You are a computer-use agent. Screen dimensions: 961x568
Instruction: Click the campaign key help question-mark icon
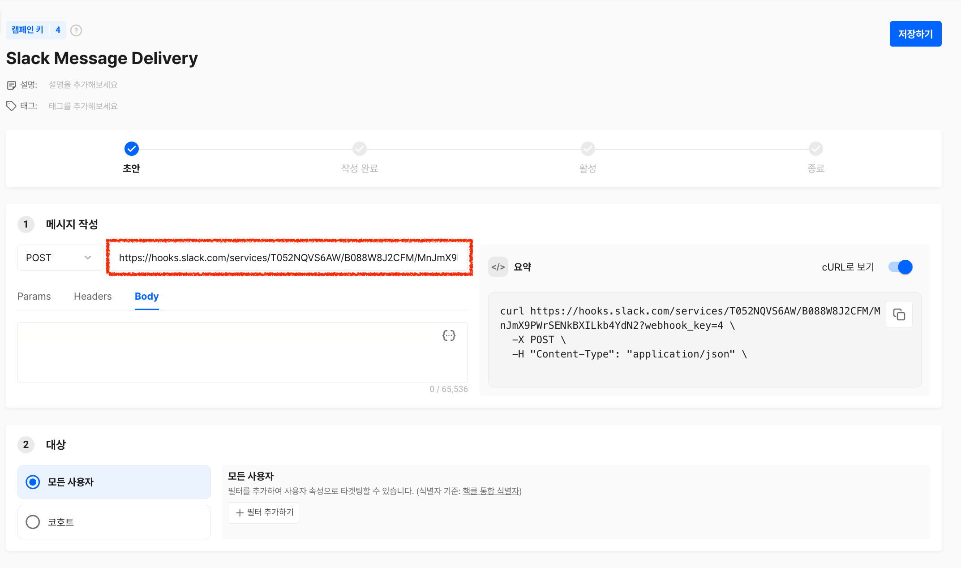[x=76, y=30]
